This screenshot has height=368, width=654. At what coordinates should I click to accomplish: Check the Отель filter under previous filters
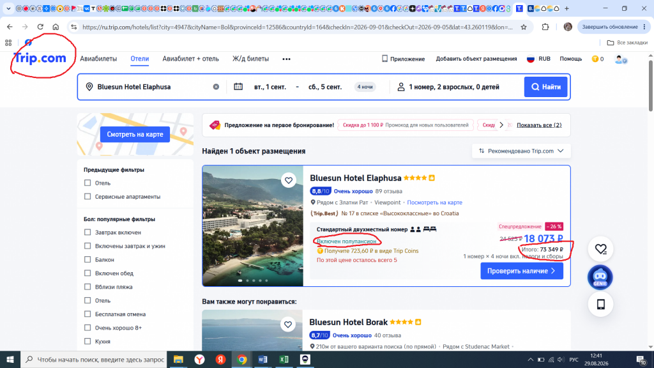click(87, 183)
